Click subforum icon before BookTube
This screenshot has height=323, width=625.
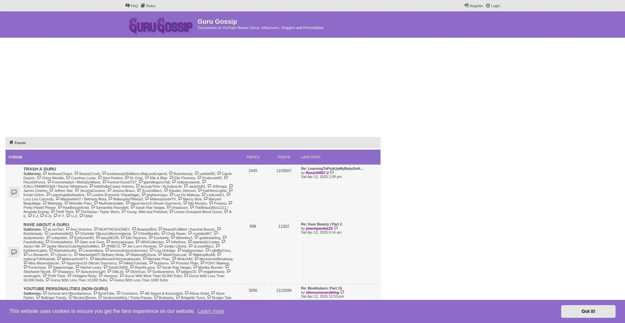(x=96, y=293)
